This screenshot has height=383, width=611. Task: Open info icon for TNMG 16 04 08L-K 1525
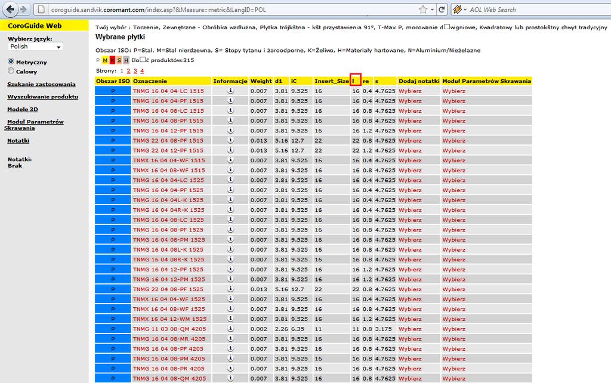tap(230, 249)
